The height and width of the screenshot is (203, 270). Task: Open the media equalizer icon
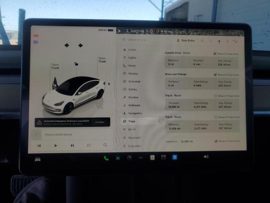tap(89, 145)
